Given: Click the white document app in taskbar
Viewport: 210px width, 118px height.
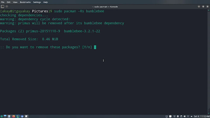Looking at the screenshot, I should click(x=26, y=116).
